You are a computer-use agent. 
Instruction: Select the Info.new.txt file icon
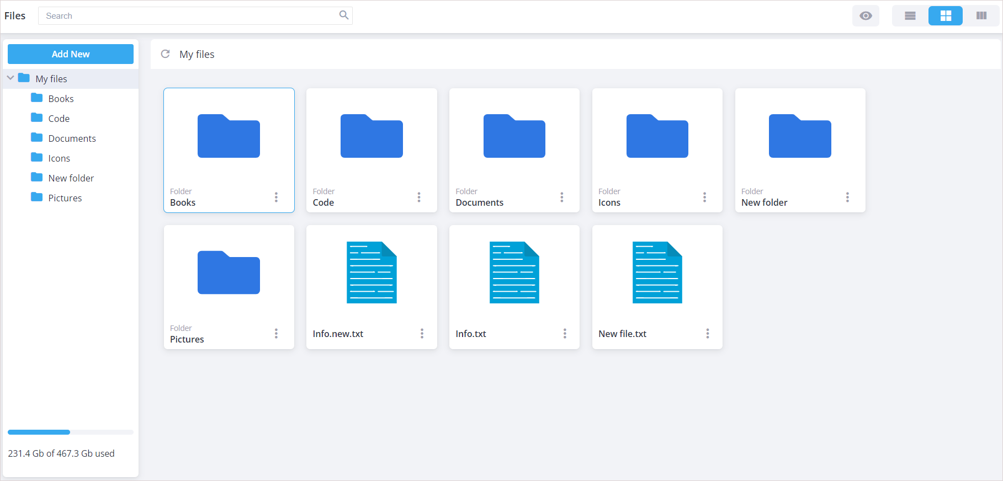point(372,272)
